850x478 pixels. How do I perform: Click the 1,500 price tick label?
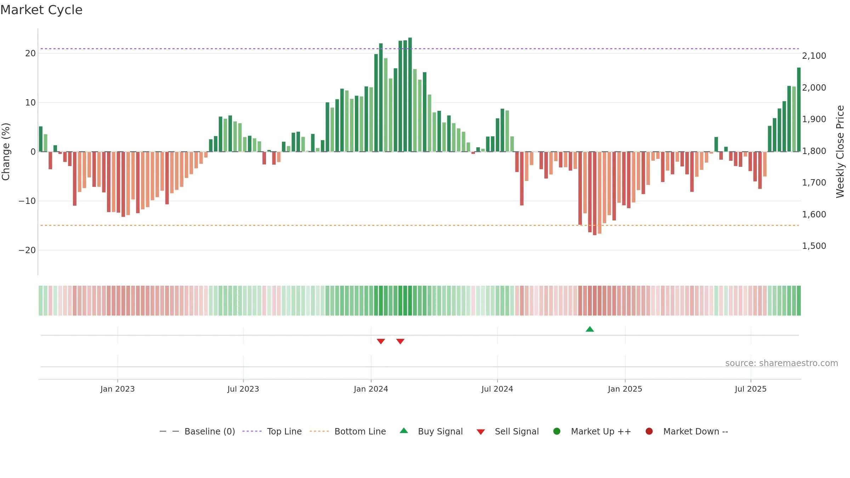814,246
